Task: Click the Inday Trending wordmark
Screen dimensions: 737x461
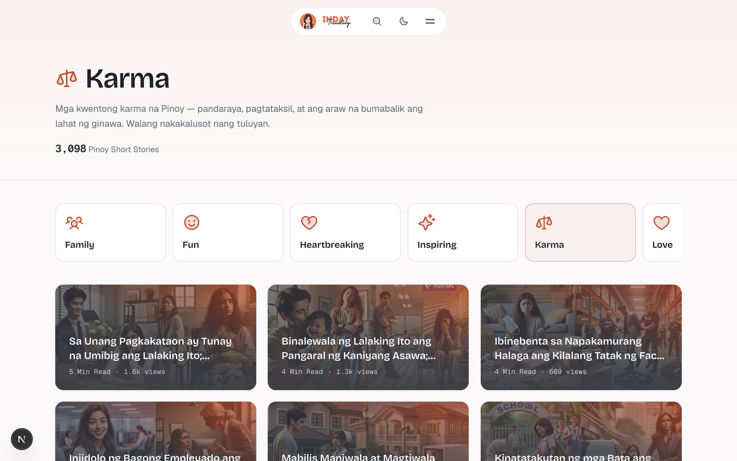Action: pos(337,22)
